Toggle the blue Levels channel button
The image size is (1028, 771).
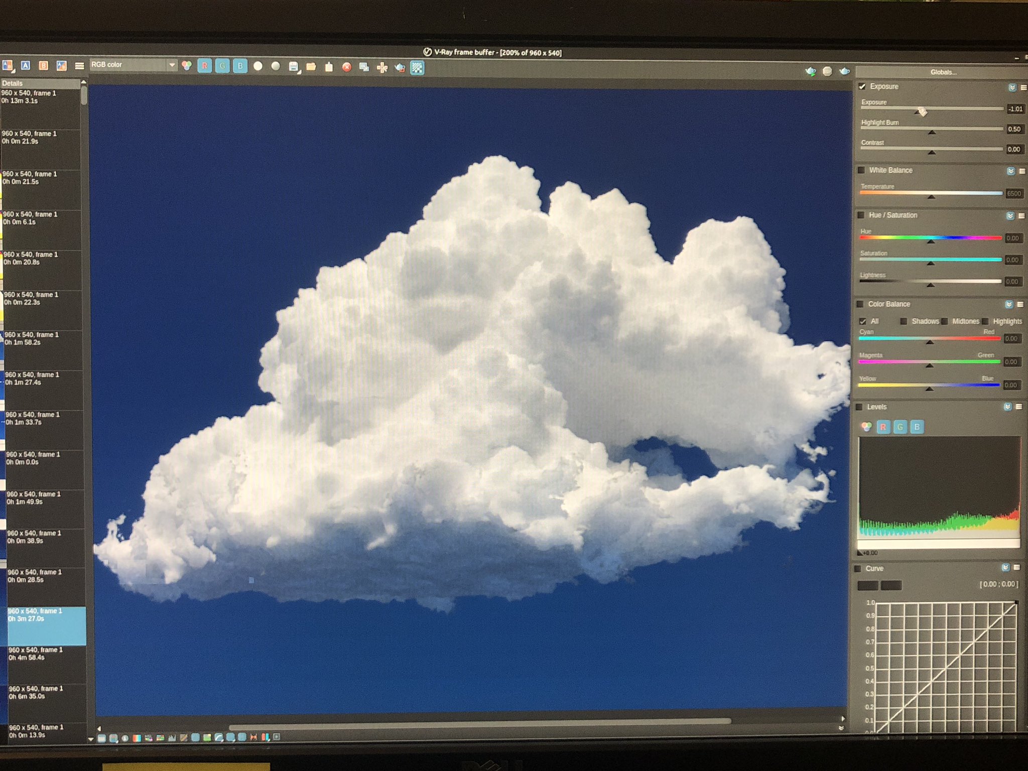917,427
